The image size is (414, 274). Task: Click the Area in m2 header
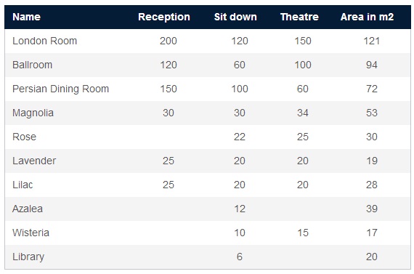[367, 17]
